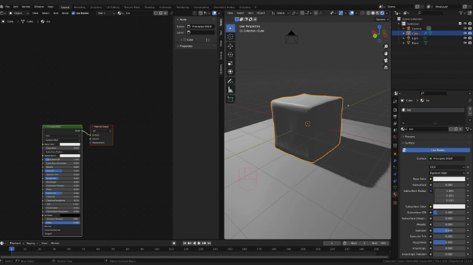Switch to the Modeling workspace tab
The image size is (473, 265).
click(80, 7)
